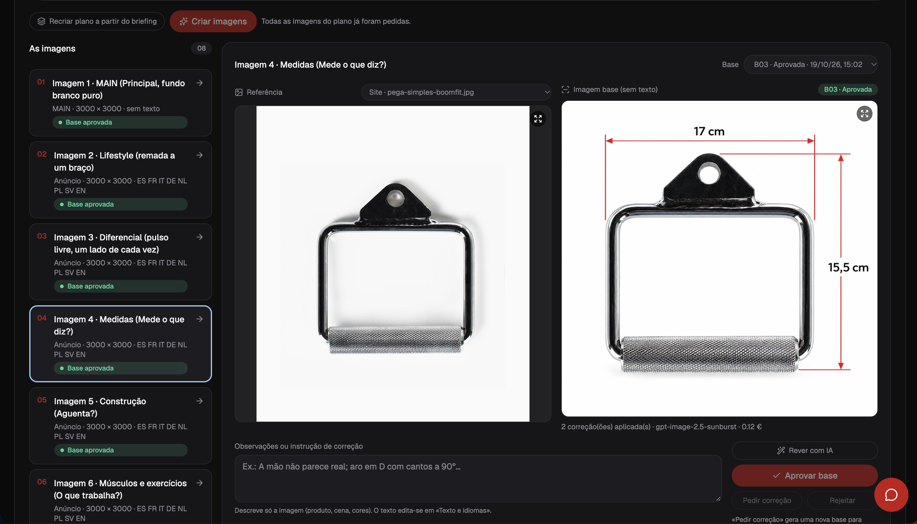Click the Rejeitar button
Viewport: 917px width, 524px height.
842,501
